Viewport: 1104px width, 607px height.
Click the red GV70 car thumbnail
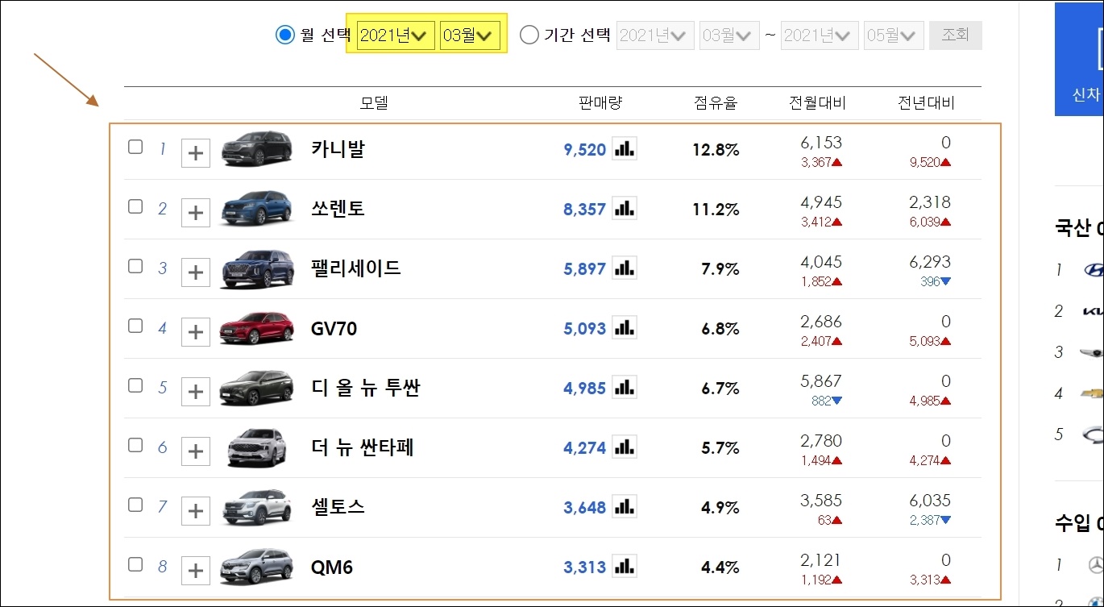click(257, 327)
